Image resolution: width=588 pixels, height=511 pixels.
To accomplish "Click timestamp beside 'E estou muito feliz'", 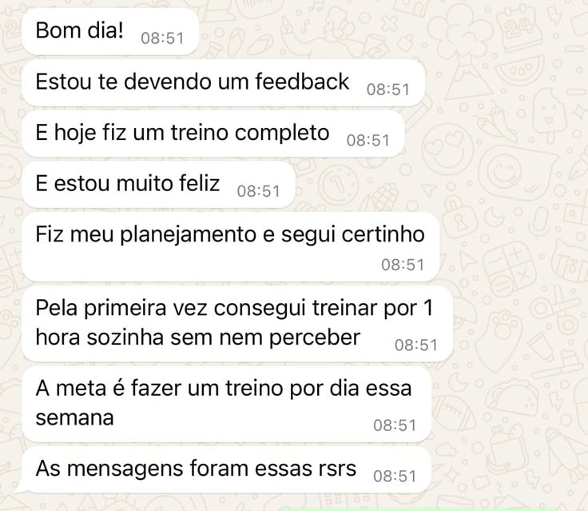I will [x=258, y=191].
